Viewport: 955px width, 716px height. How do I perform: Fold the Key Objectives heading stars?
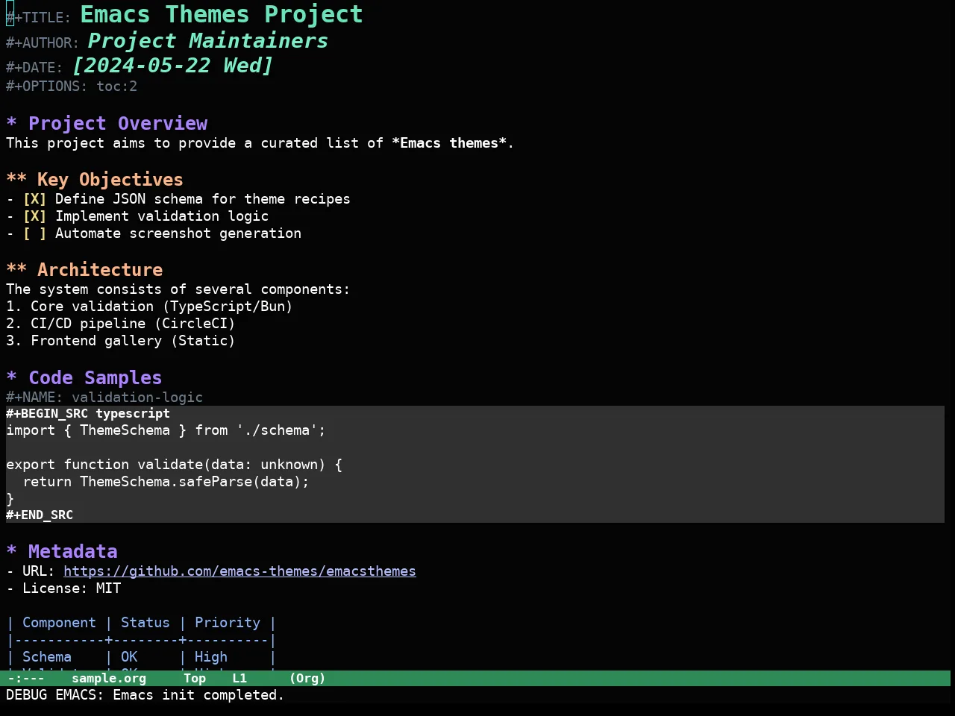tap(16, 180)
